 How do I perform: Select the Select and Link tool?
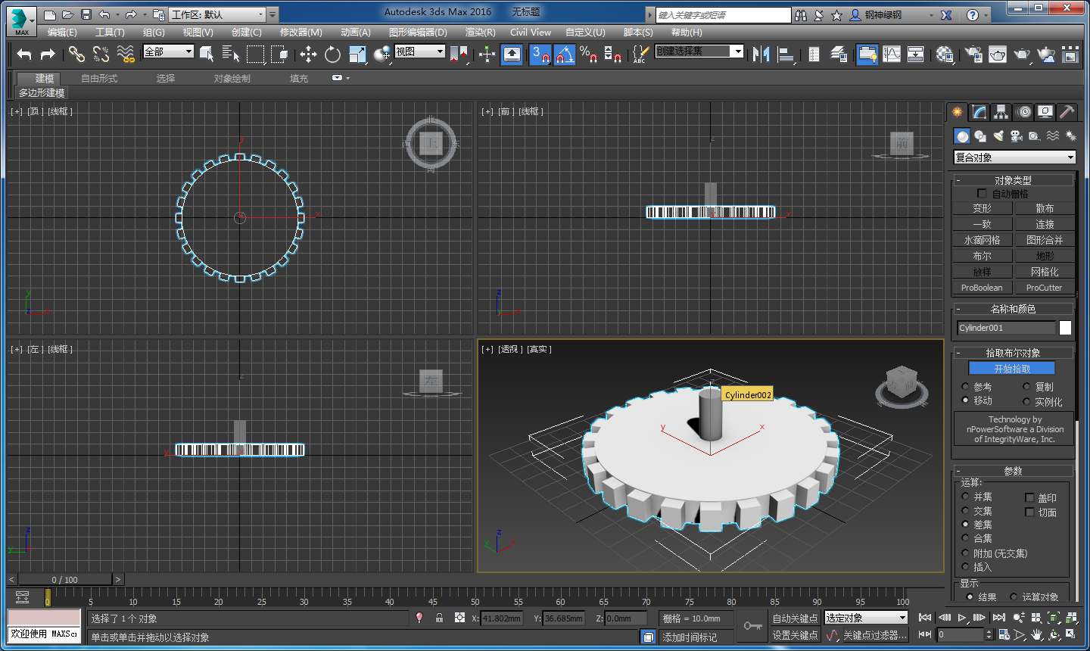coord(76,54)
